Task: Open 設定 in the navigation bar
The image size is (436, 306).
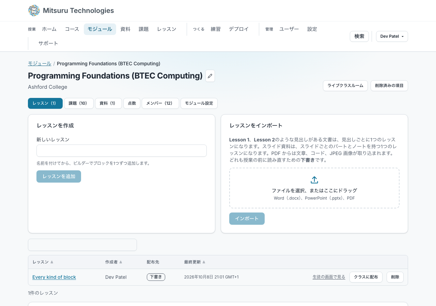Action: [312, 29]
